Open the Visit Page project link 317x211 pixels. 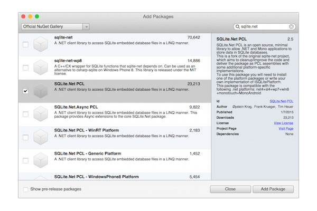coord(286,128)
